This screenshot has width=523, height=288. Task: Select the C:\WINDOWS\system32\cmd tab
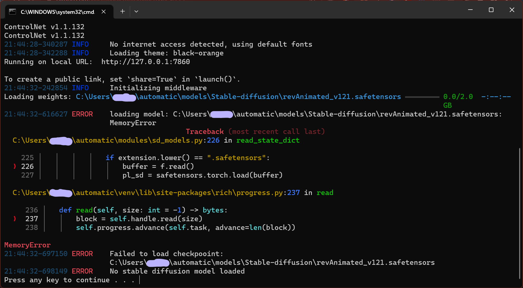57,12
